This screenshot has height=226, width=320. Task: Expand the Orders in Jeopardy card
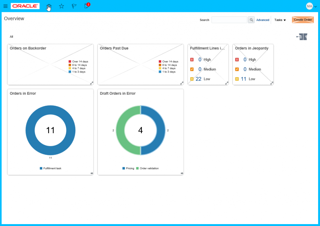click(x=272, y=83)
